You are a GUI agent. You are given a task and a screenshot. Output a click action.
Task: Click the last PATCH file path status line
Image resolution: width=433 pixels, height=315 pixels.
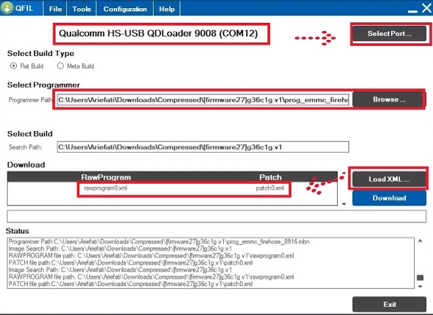(x=131, y=284)
